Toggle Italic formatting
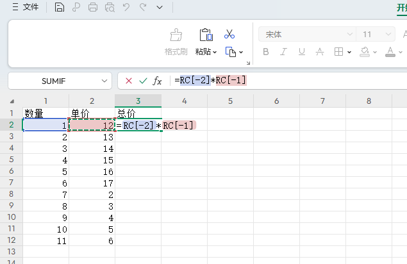The image size is (407, 264). pos(283,52)
